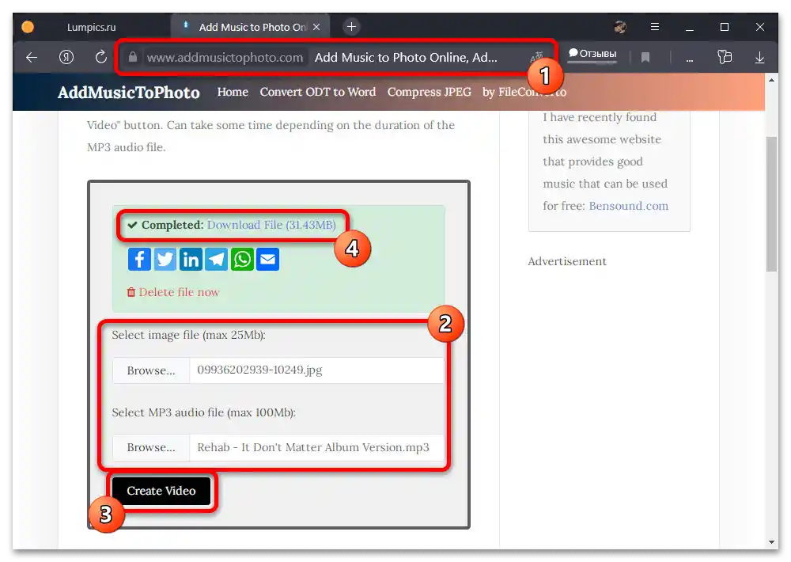Click the Select MP3 audio file (max 100Mb) label

[204, 412]
